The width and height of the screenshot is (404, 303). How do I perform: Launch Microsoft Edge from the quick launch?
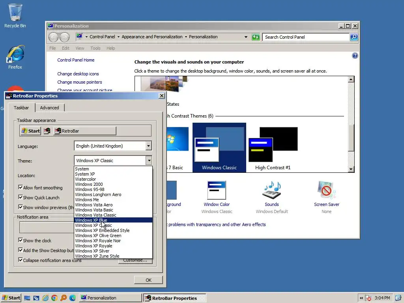point(73,298)
